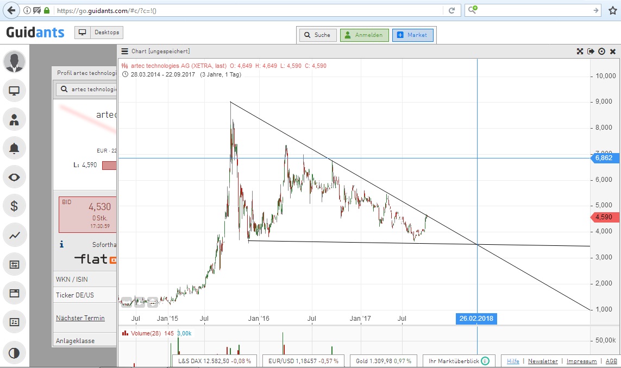Viewport: 621px width, 368px height.
Task: Click the search go arrow in the browser
Action: [x=595, y=11]
